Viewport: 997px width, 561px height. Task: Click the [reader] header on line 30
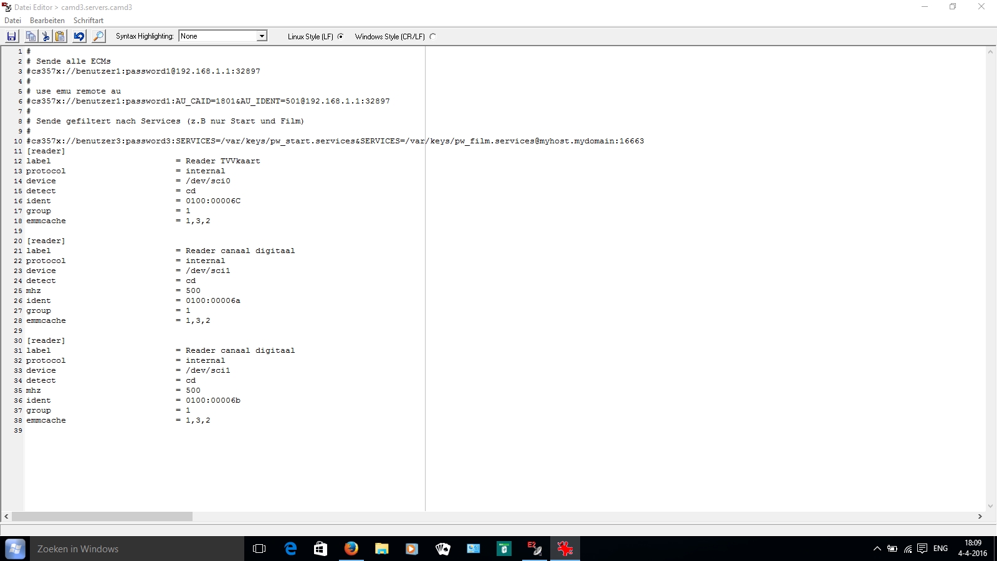[x=45, y=340]
